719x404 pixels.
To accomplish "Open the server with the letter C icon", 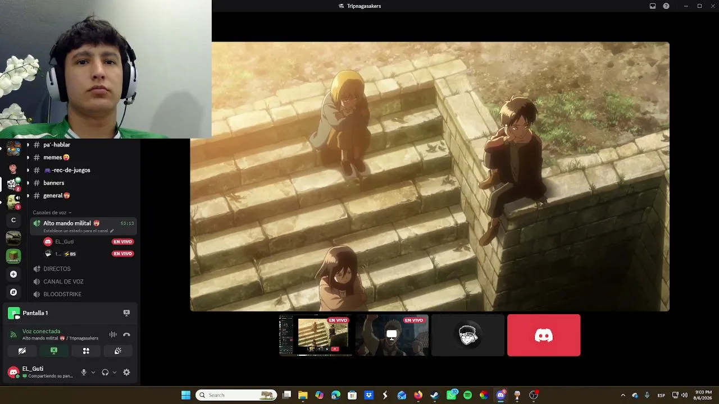I will pos(13,220).
